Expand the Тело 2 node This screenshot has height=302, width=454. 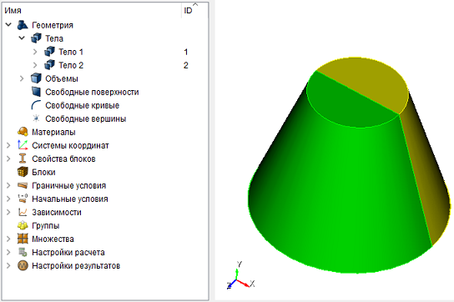pos(35,65)
